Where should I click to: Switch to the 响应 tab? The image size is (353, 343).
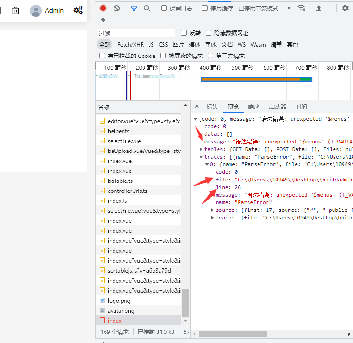point(254,106)
